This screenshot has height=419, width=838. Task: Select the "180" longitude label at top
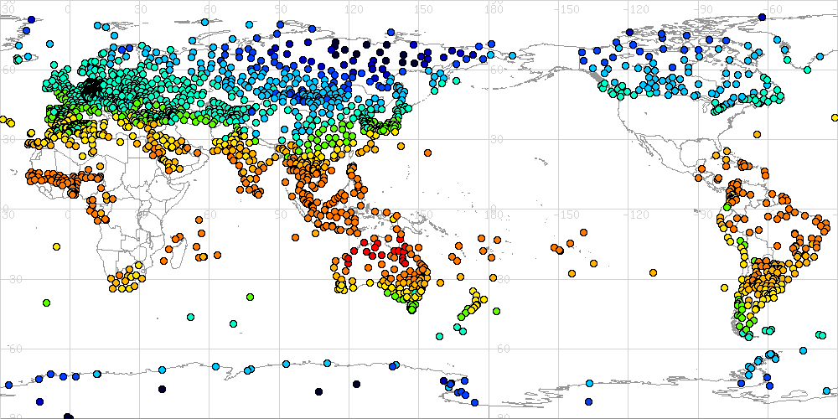point(494,8)
